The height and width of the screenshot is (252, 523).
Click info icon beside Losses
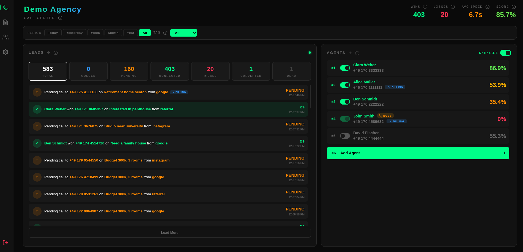[x=453, y=7]
